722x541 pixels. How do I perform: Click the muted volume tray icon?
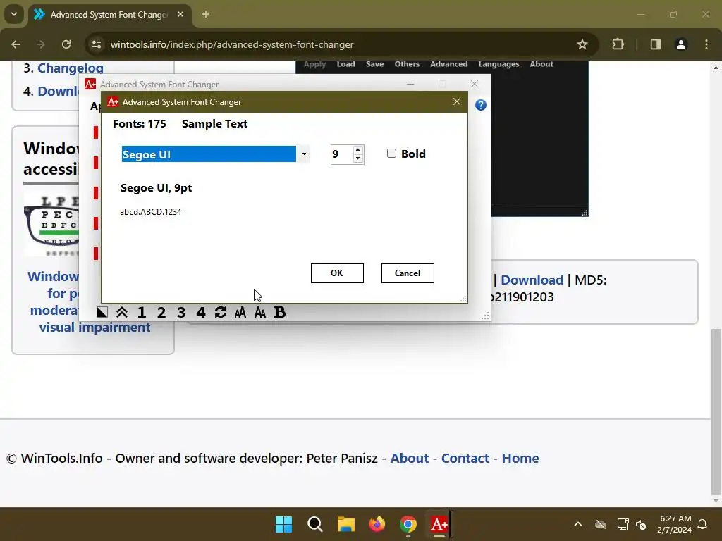click(642, 524)
